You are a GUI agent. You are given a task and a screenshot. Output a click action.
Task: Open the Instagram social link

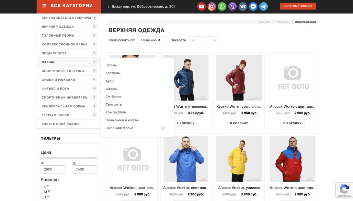[211, 6]
